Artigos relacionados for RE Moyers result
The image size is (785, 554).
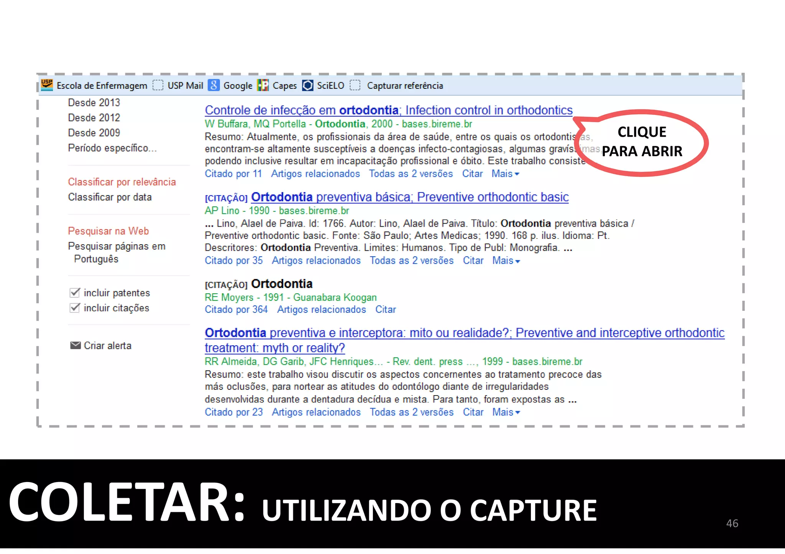(322, 309)
